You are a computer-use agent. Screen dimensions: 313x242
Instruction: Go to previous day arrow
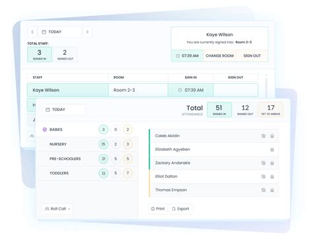32,32
